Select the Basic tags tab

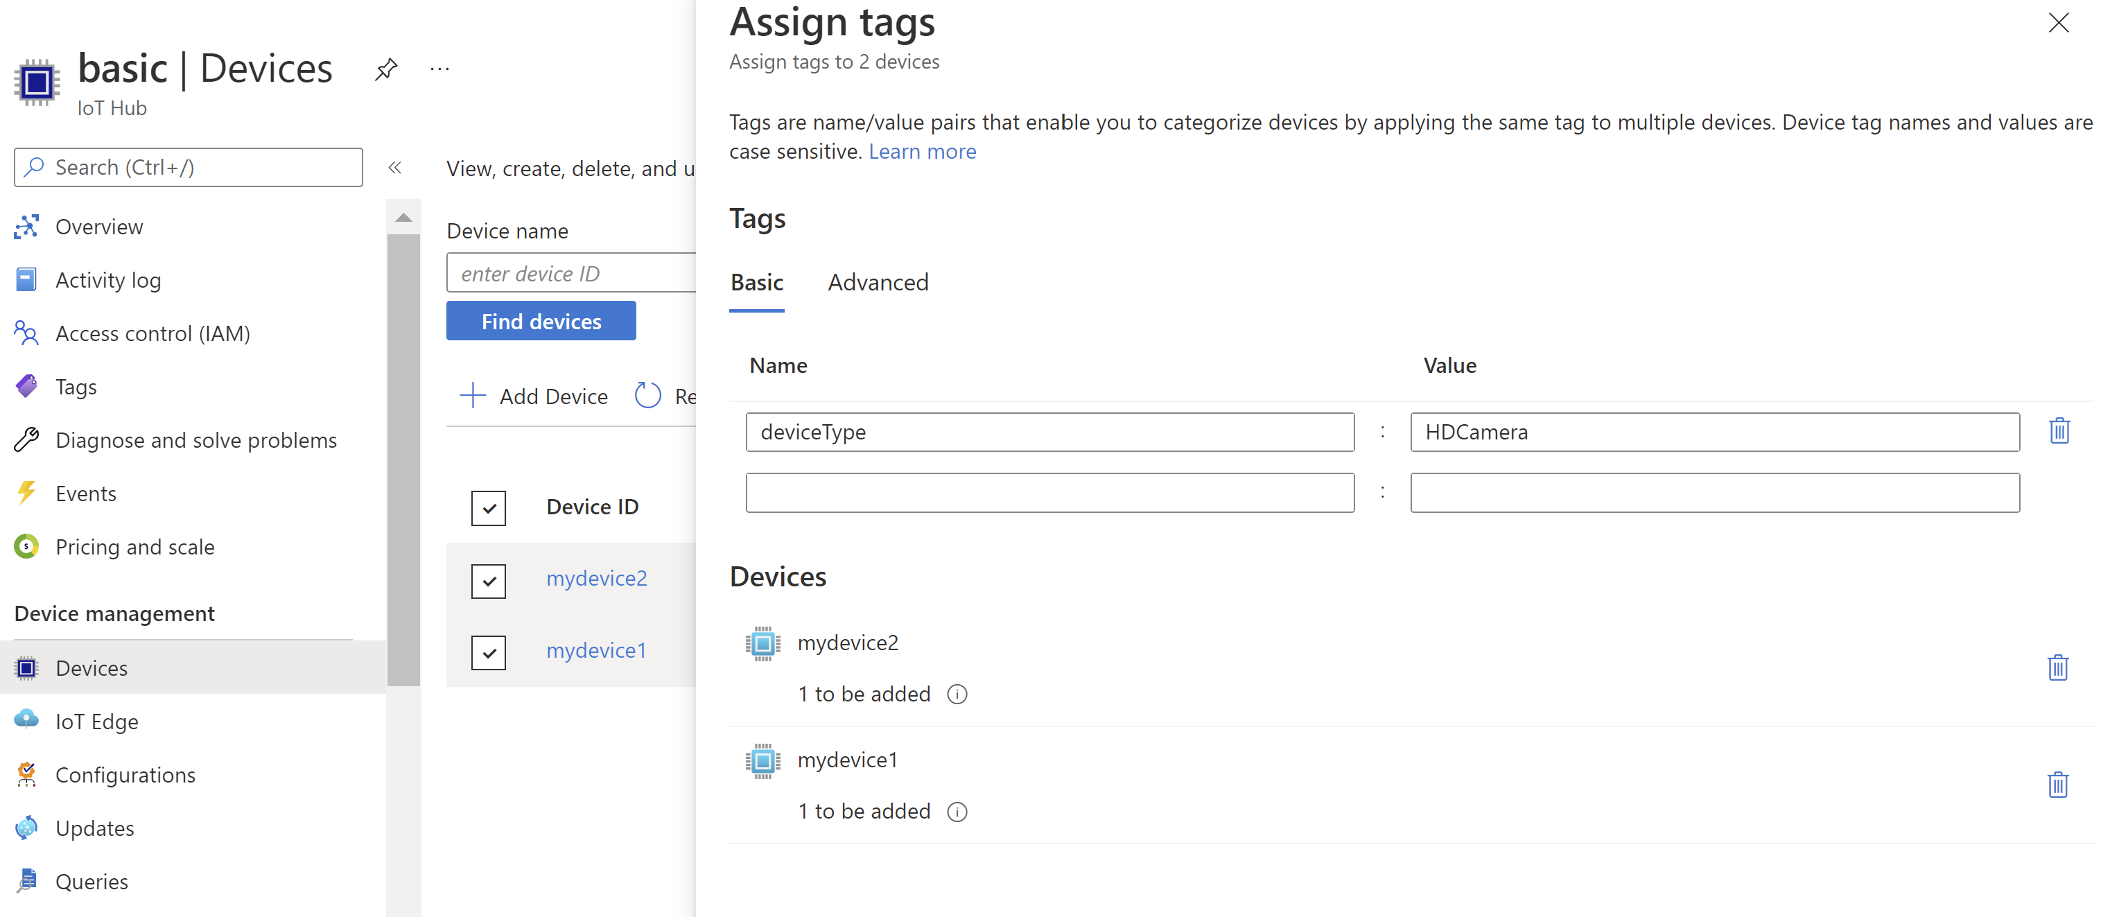[x=756, y=282]
